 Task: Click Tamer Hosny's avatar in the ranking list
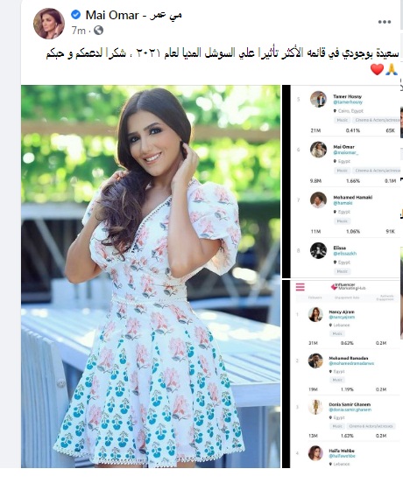318,99
